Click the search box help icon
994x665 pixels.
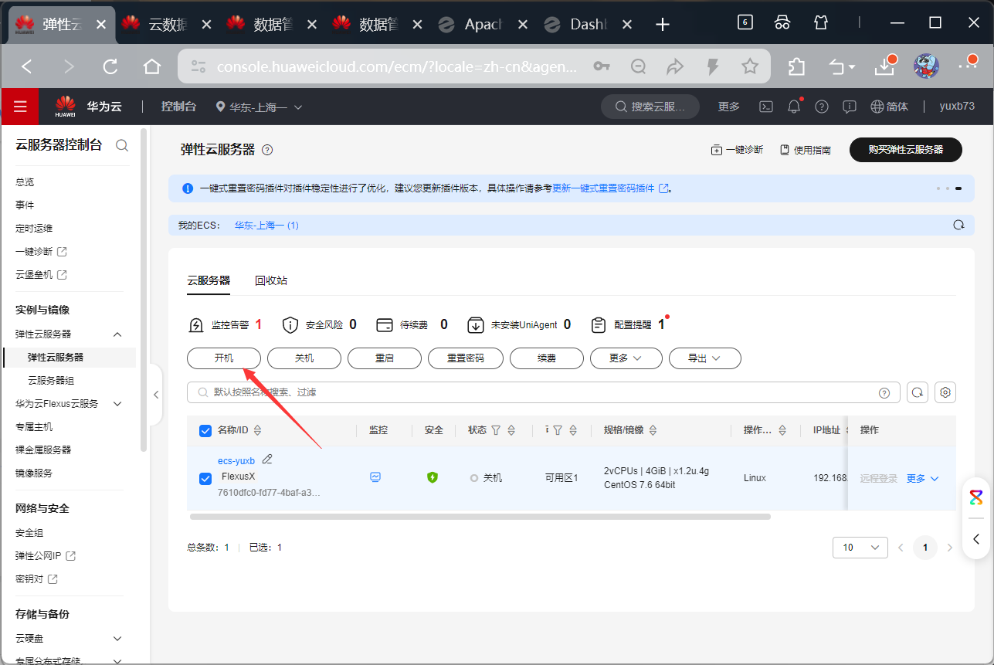pos(884,392)
